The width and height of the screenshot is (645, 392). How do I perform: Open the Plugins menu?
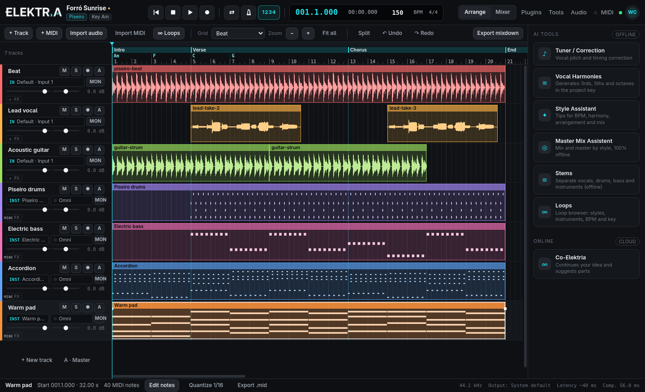coord(531,13)
